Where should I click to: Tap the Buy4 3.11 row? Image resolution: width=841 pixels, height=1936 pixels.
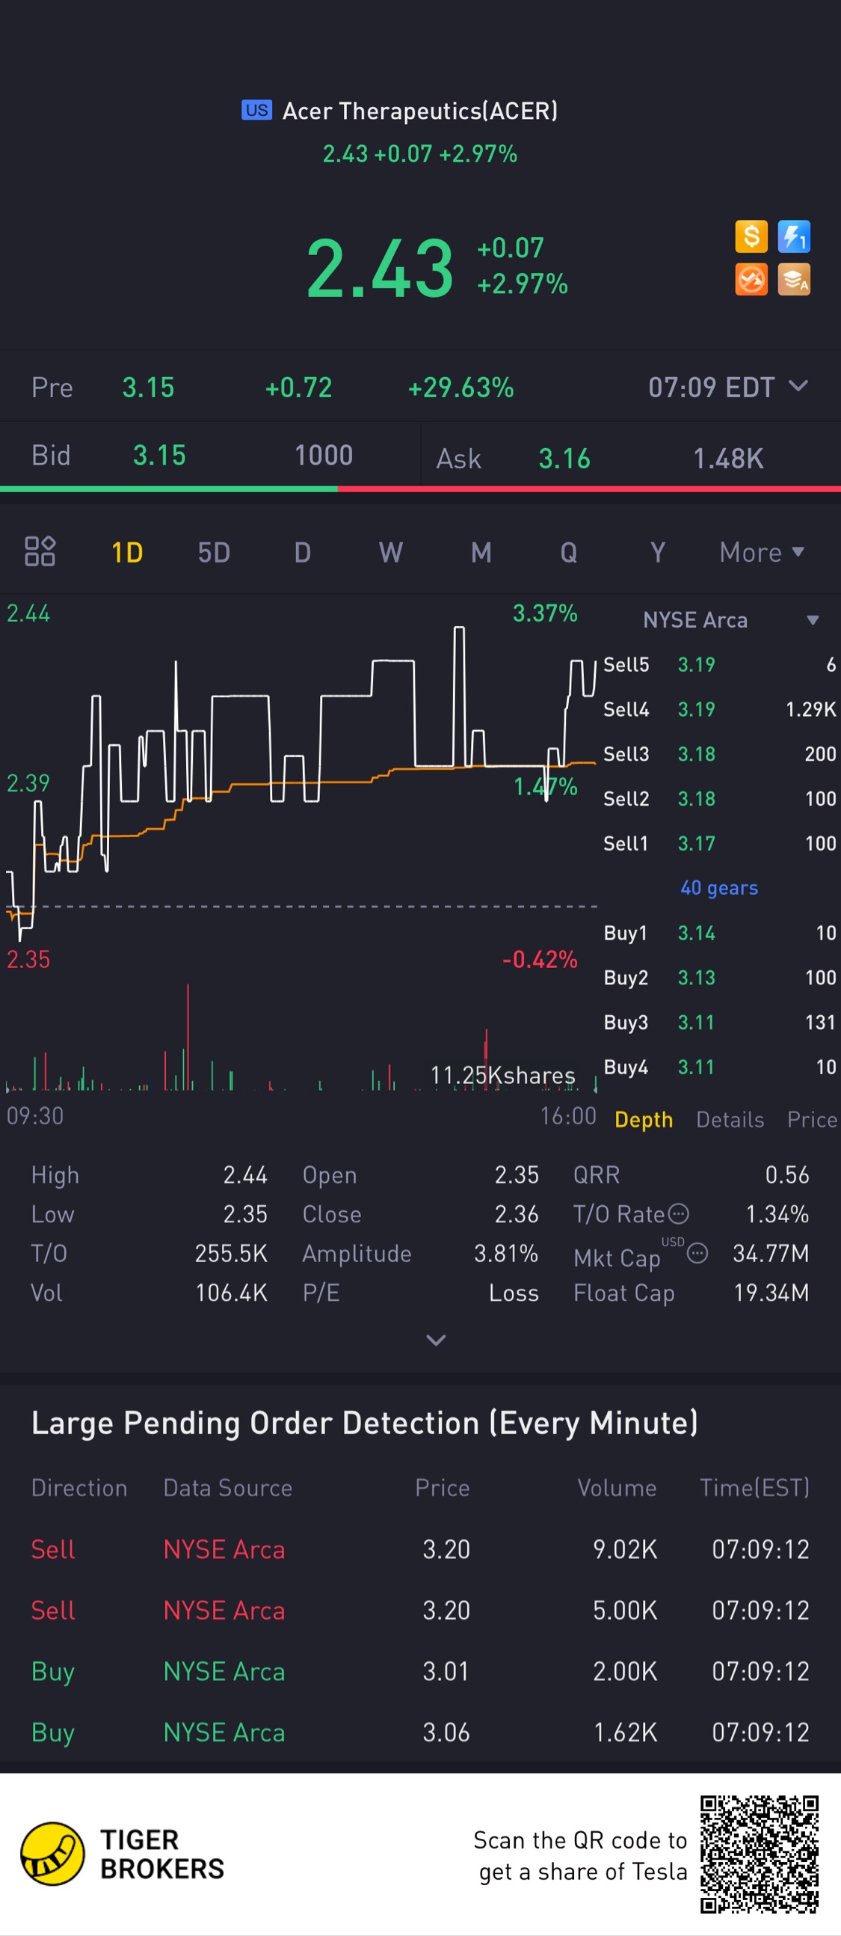(719, 1067)
